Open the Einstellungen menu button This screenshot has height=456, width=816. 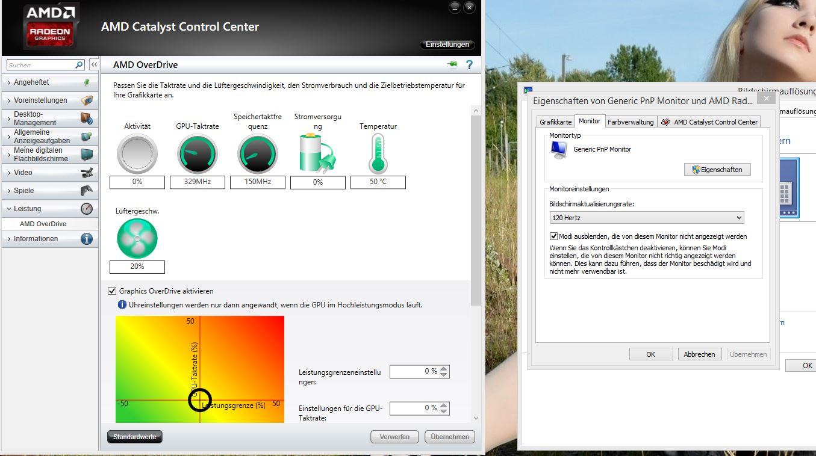pyautogui.click(x=447, y=45)
